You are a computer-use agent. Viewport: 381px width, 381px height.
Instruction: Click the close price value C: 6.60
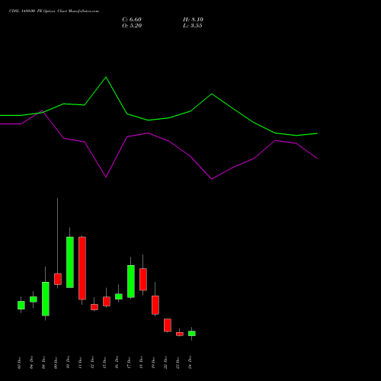coord(132,20)
